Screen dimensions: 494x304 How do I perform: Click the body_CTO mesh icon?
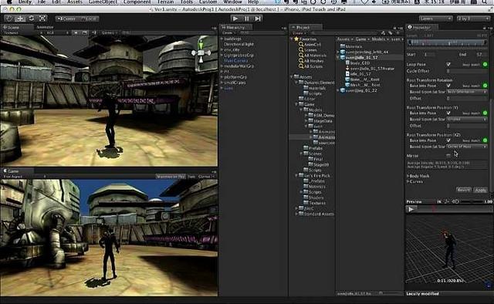click(x=347, y=62)
